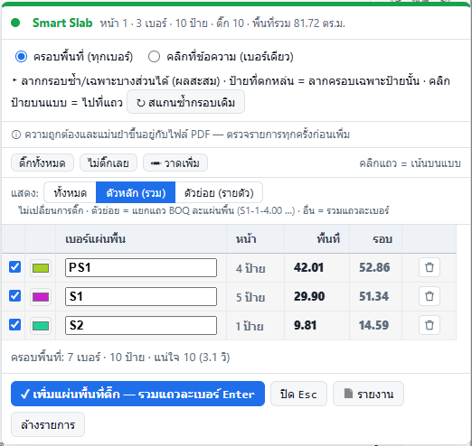
Task: Click the area value 29.90
Action: click(309, 296)
